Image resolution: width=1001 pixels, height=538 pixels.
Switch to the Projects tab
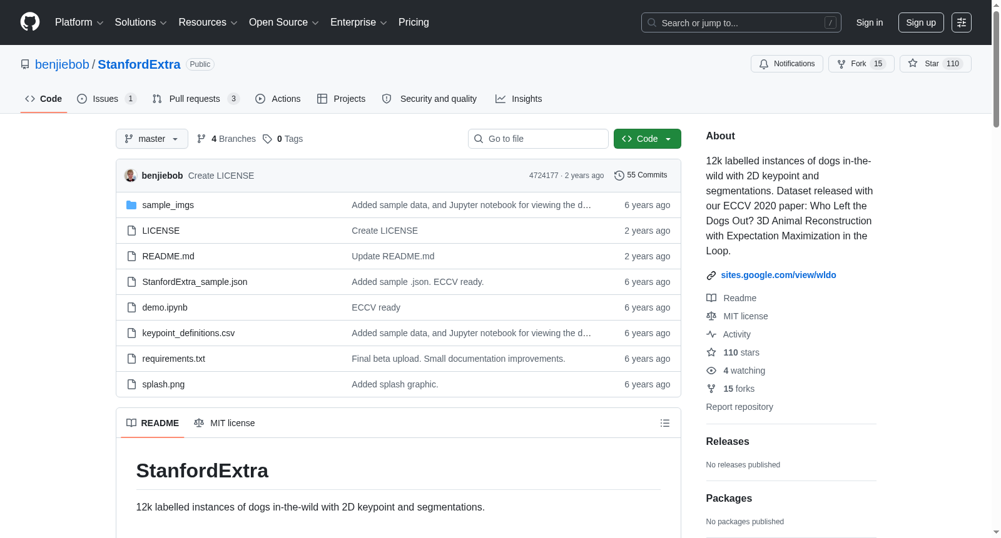coord(342,99)
